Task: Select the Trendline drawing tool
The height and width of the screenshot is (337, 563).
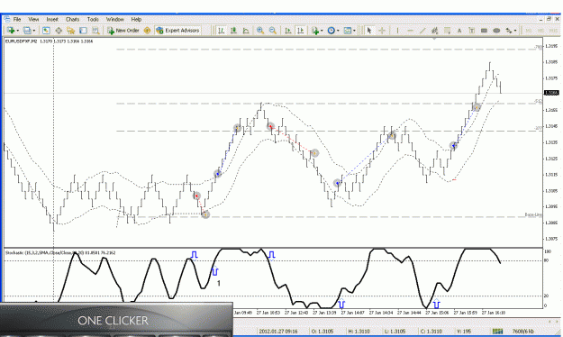Action: (422, 31)
